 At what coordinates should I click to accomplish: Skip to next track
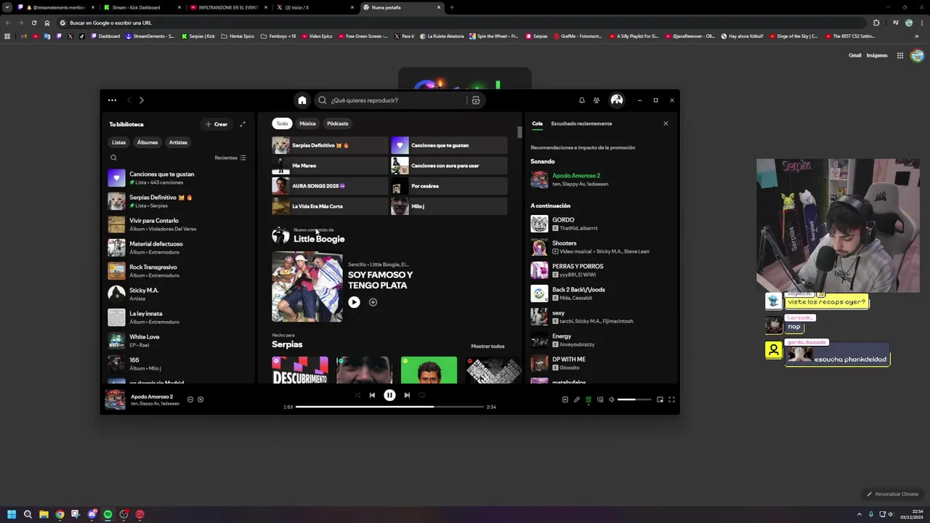[x=407, y=395]
